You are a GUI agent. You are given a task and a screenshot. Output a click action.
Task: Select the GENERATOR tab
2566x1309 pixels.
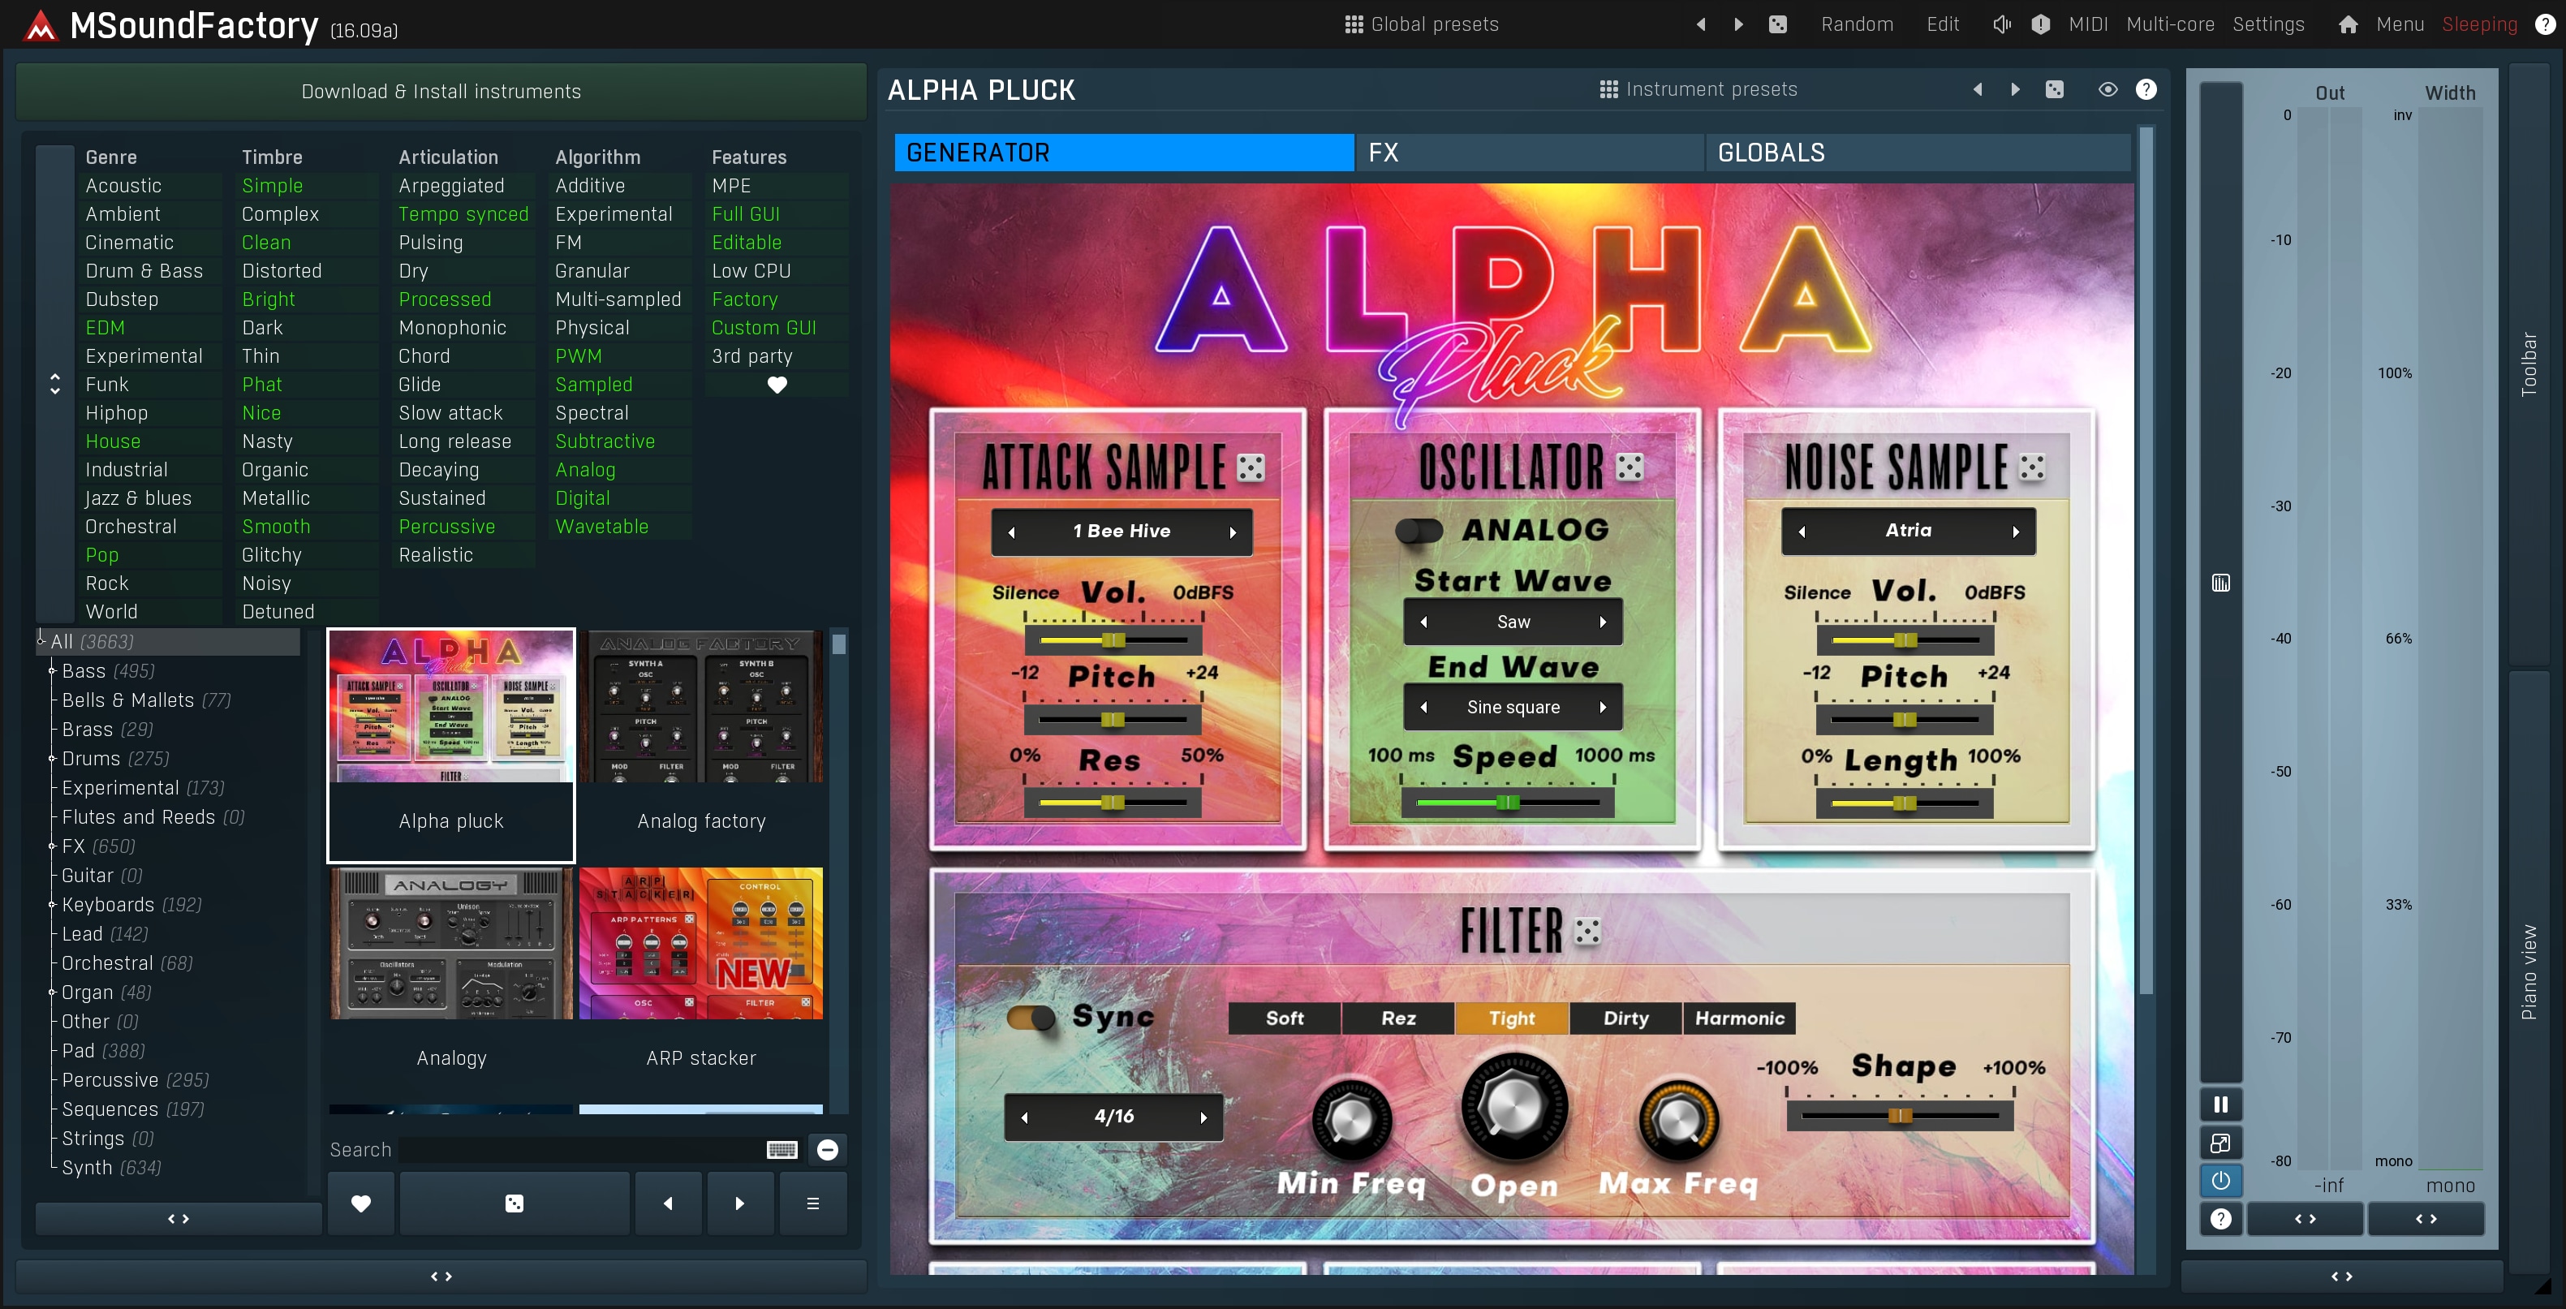[x=1124, y=153]
